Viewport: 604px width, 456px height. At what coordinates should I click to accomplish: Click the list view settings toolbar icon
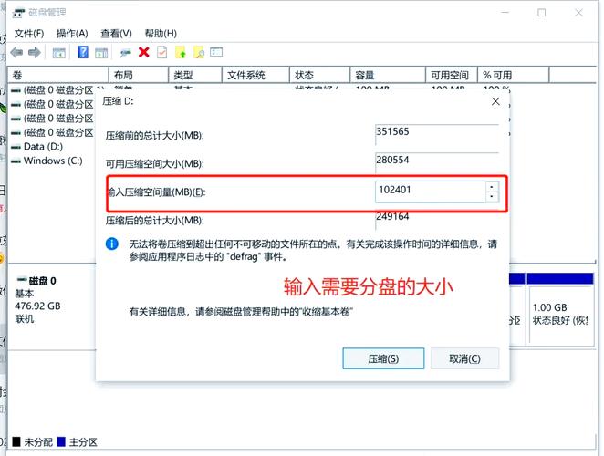(x=216, y=52)
